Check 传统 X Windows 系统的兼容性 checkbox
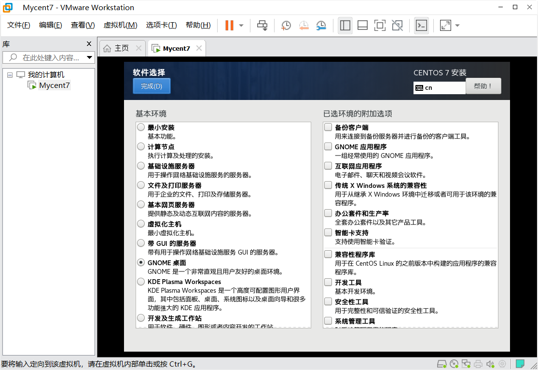 pyautogui.click(x=329, y=185)
